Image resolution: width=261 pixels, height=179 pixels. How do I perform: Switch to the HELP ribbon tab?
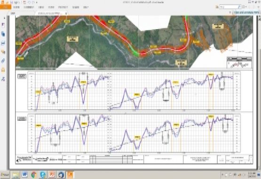pyautogui.click(x=86, y=8)
